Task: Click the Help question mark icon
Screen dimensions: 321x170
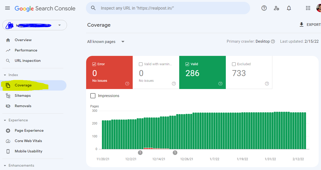Action: [x=264, y=8]
